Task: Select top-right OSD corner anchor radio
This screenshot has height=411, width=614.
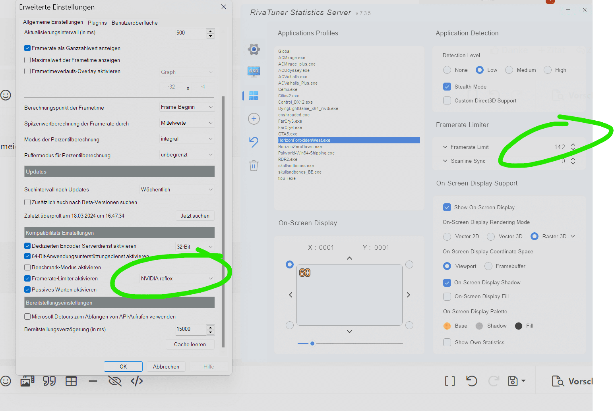Action: point(409,264)
